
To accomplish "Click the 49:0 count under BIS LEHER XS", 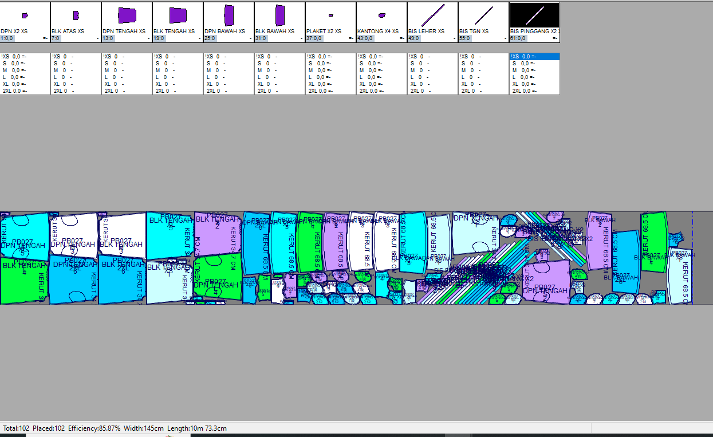I will 413,38.
